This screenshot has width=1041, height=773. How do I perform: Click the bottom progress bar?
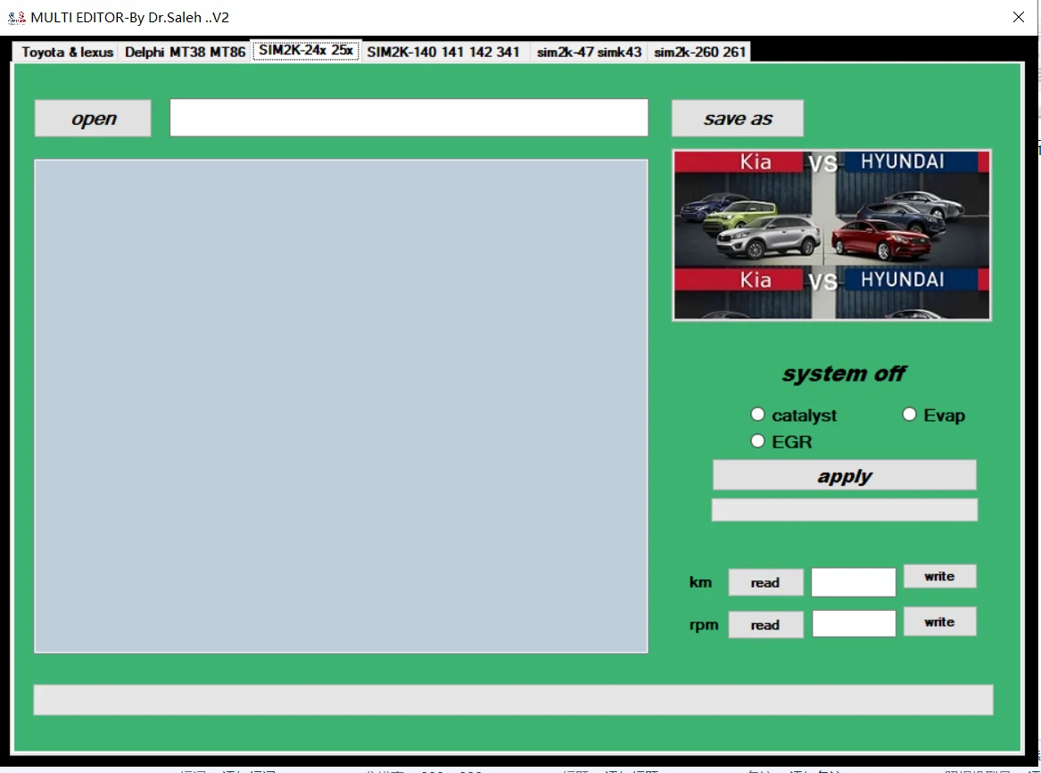(x=513, y=700)
